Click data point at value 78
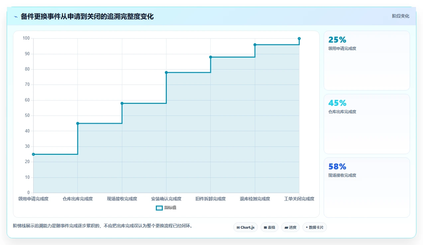Screen dimensions: 423x245 (x=166, y=73)
